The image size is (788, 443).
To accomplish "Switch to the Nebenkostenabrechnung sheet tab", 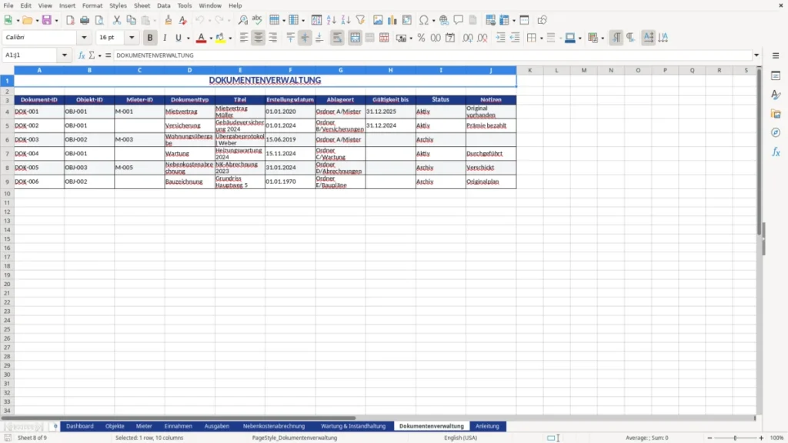I will pyautogui.click(x=274, y=426).
